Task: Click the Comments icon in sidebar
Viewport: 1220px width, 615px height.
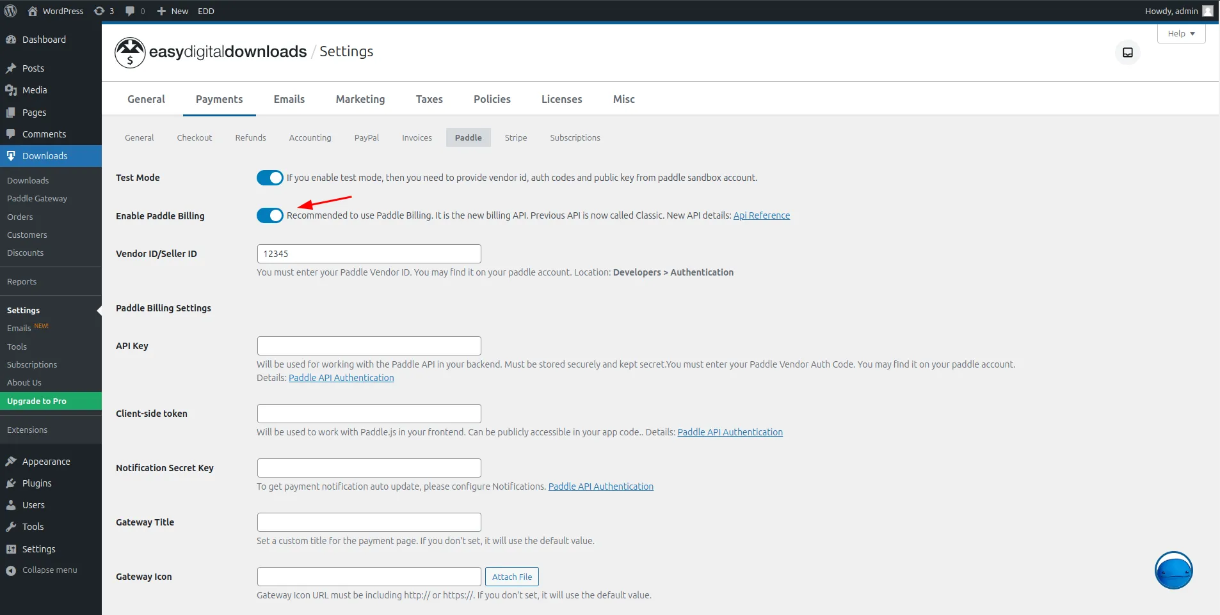Action: pos(11,134)
